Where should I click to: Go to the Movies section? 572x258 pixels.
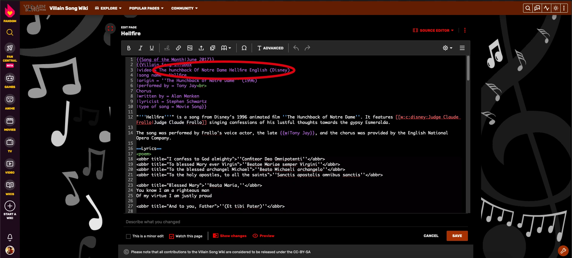point(10,124)
